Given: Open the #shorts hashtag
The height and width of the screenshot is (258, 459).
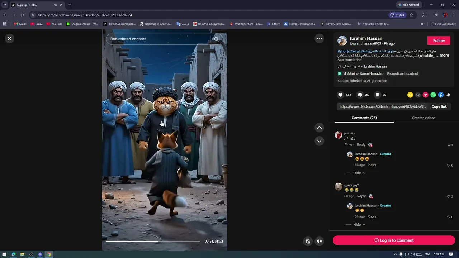Looking at the screenshot, I should click(x=344, y=51).
